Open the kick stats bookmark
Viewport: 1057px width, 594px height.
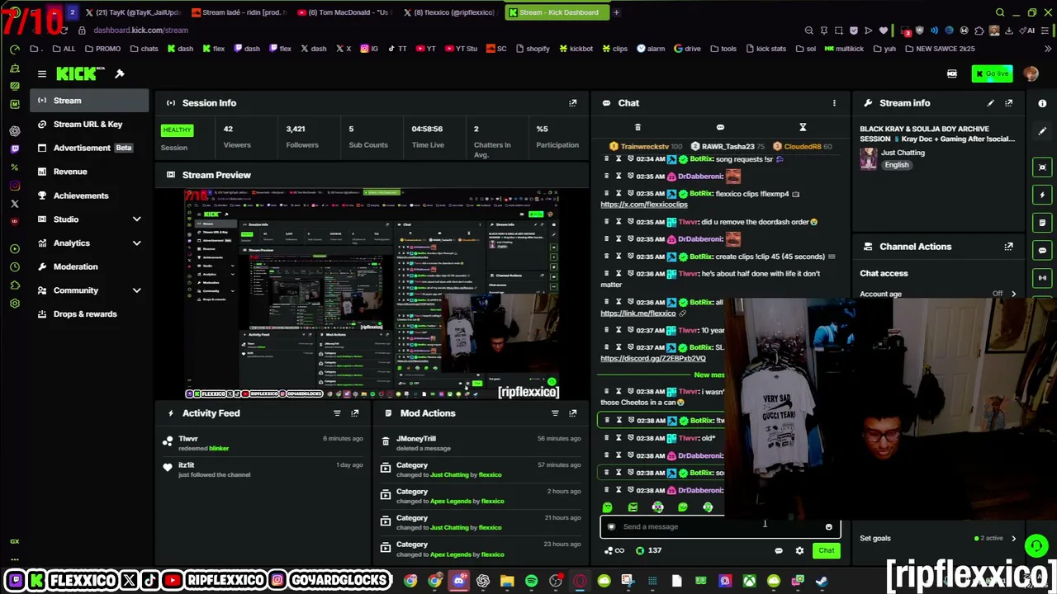pyautogui.click(x=765, y=49)
